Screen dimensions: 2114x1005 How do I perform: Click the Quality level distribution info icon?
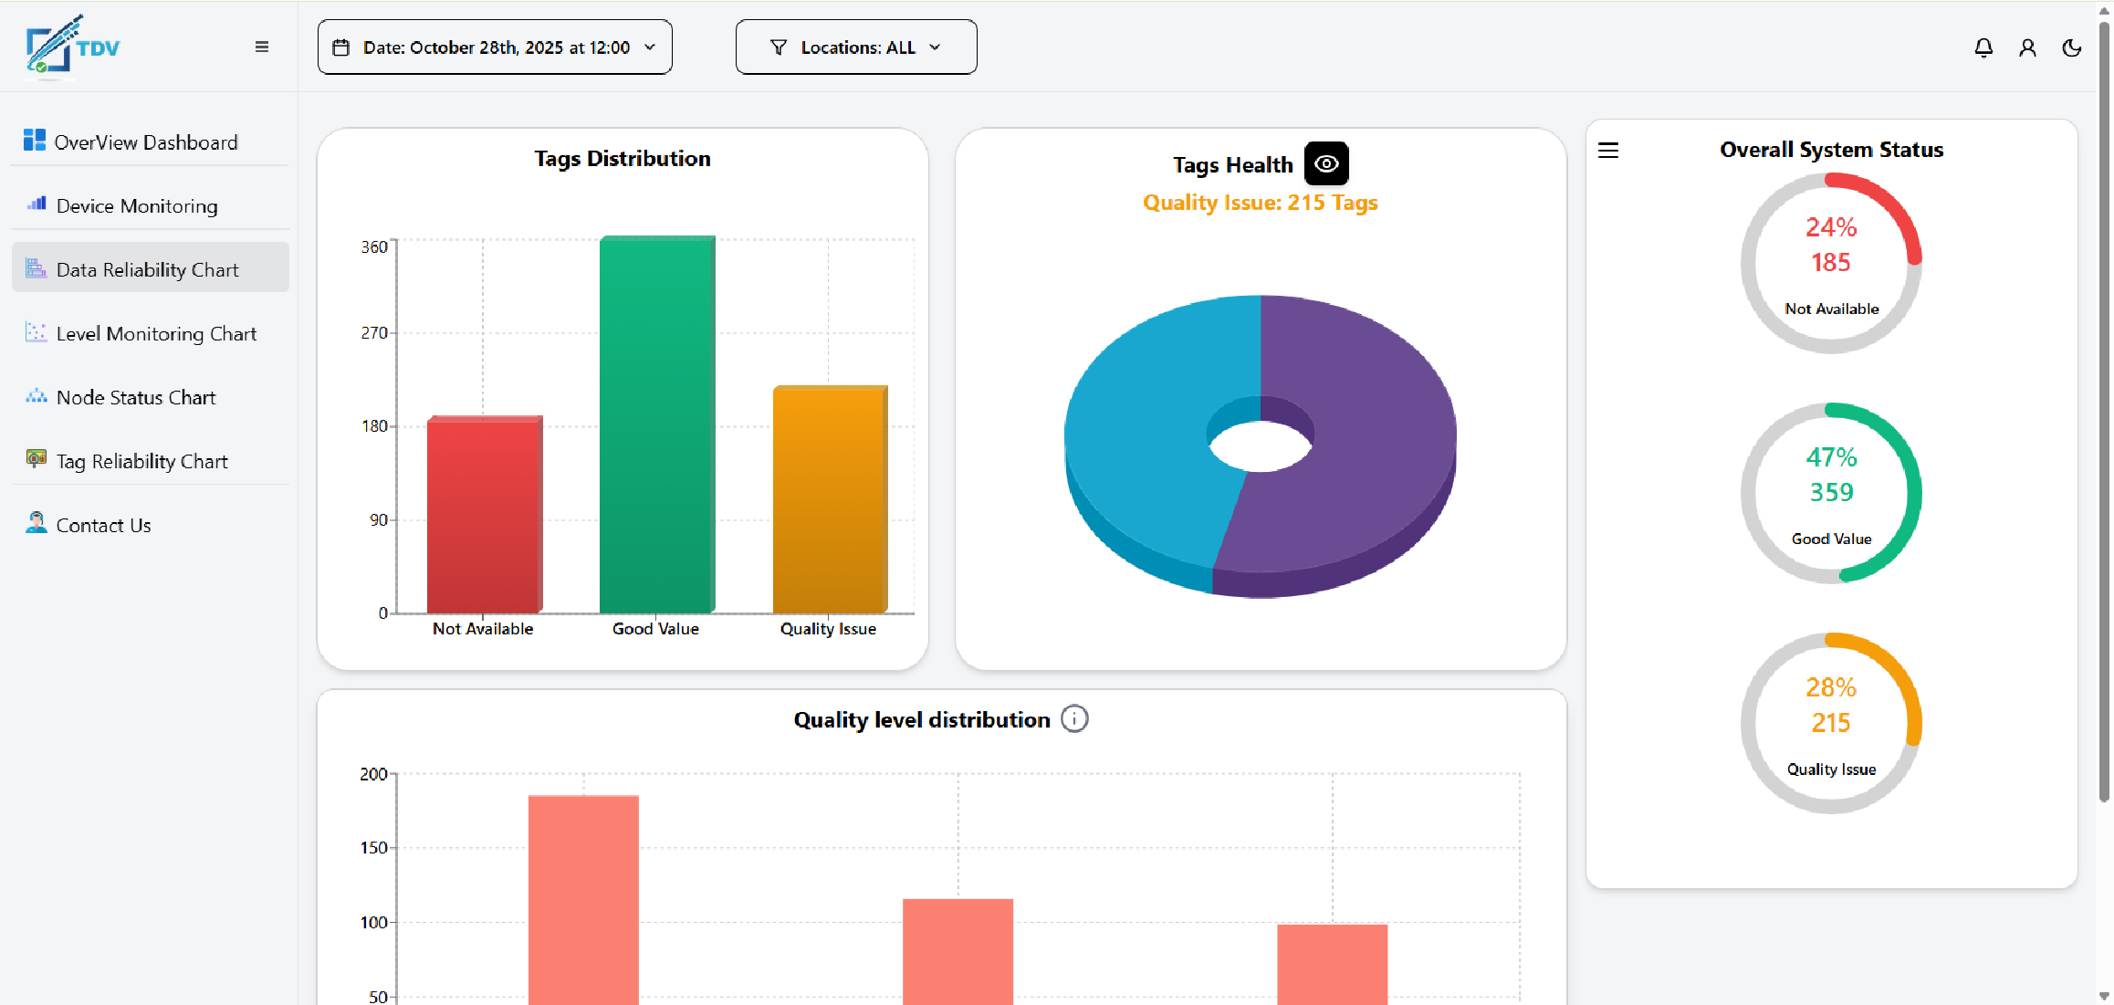(x=1074, y=719)
